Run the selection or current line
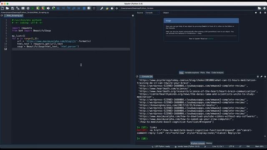Image resolution: width=267 pixels, height=150 pixels. point(48,8)
